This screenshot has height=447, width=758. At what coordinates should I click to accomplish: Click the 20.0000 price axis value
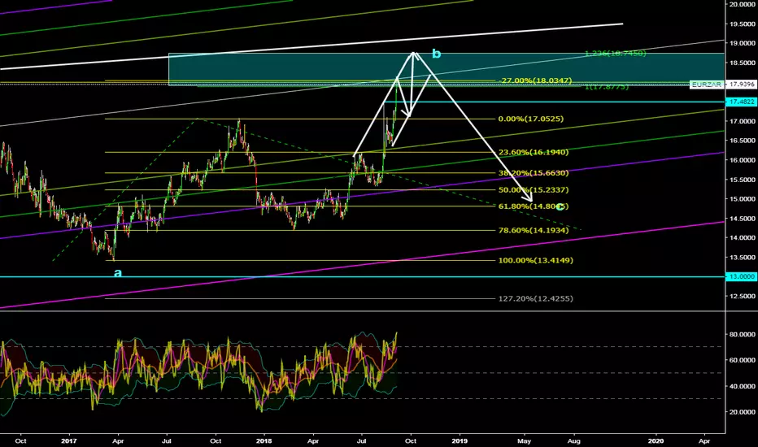tap(743, 4)
